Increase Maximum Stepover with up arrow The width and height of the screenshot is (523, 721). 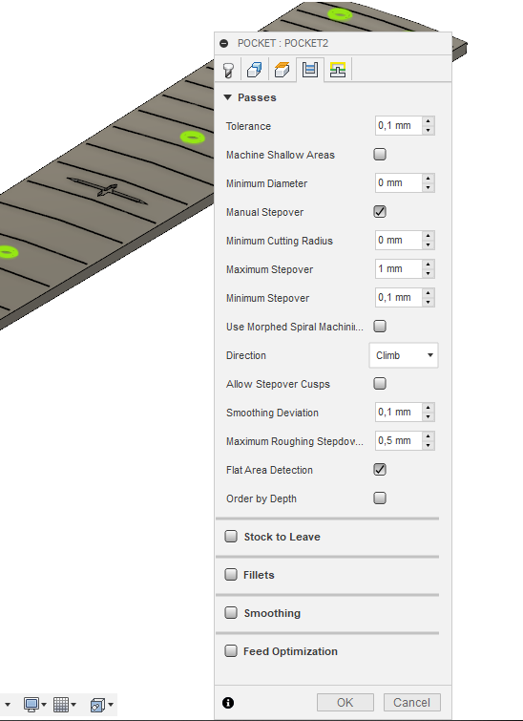[428, 265]
